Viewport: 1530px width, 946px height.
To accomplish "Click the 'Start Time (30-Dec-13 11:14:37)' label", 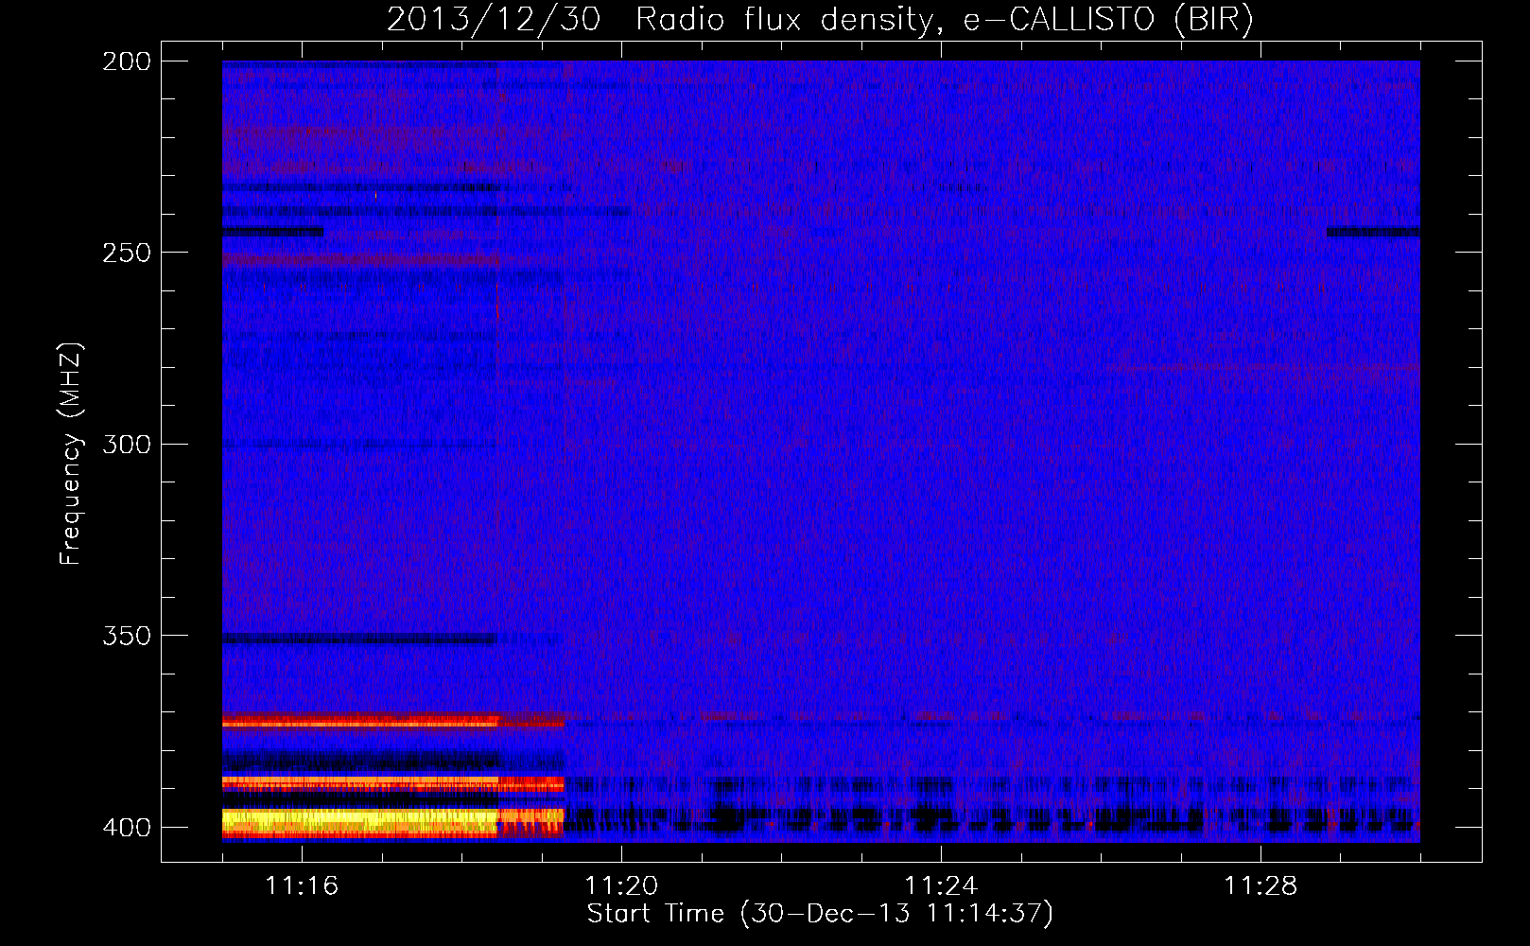I will pyautogui.click(x=820, y=914).
